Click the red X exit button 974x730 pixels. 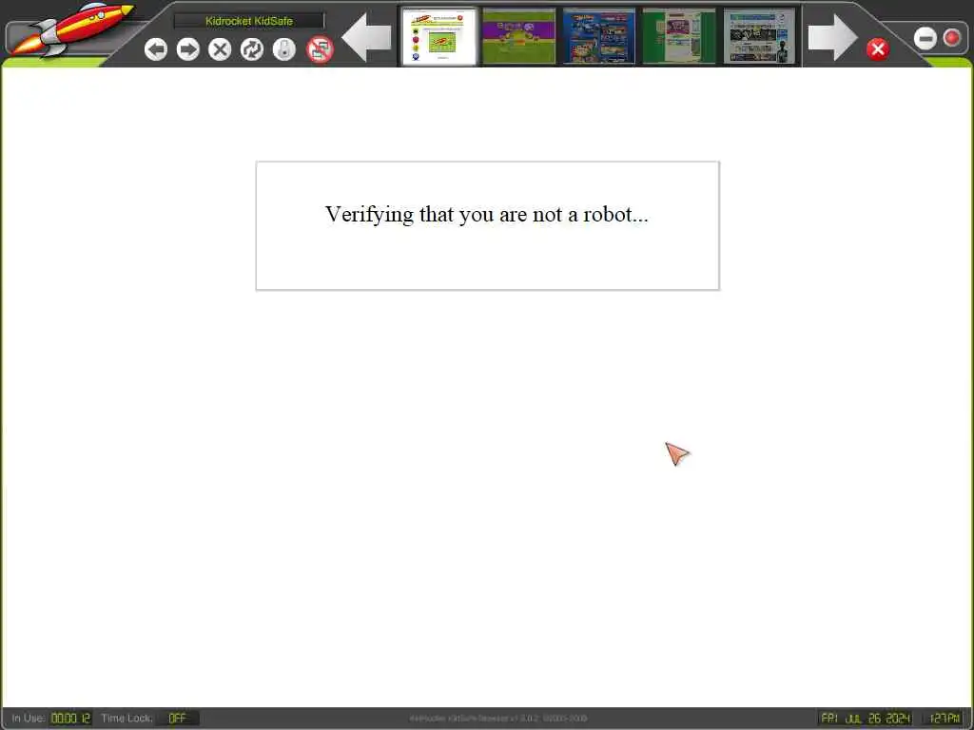coord(877,49)
